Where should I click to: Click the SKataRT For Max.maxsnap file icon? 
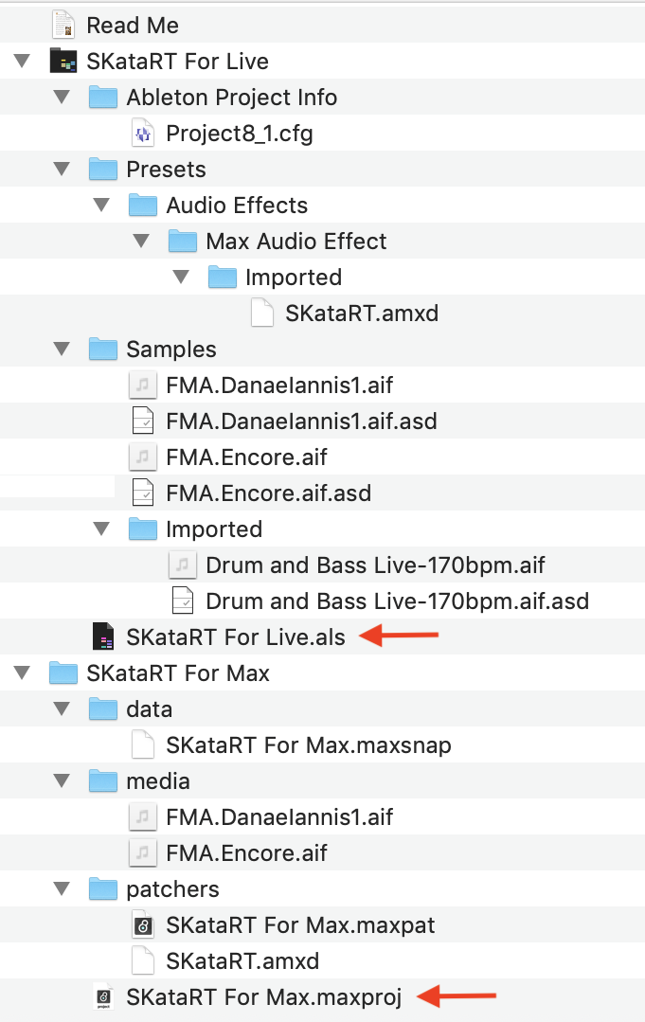coord(142,745)
